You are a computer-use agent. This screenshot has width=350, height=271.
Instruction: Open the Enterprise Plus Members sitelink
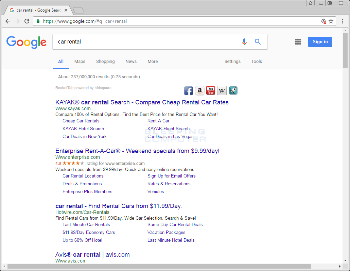pos(87,192)
